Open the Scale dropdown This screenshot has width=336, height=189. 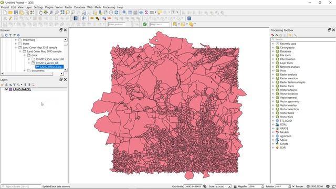pyautogui.click(x=229, y=186)
